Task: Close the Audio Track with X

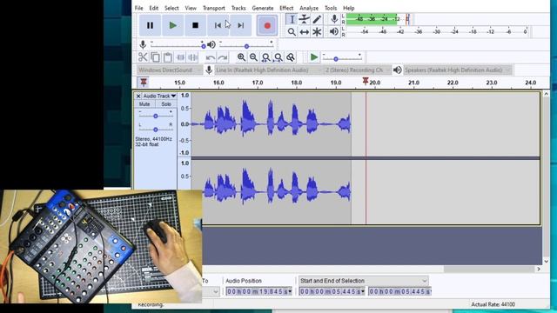Action: [x=138, y=96]
